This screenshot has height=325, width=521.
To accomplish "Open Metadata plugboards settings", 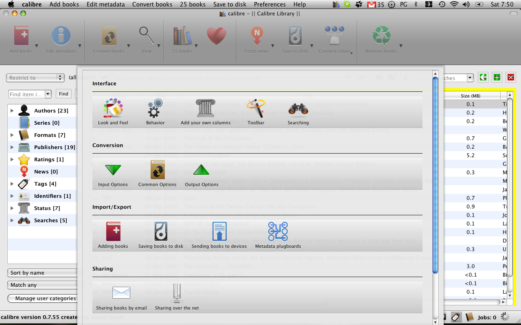I will pyautogui.click(x=278, y=235).
